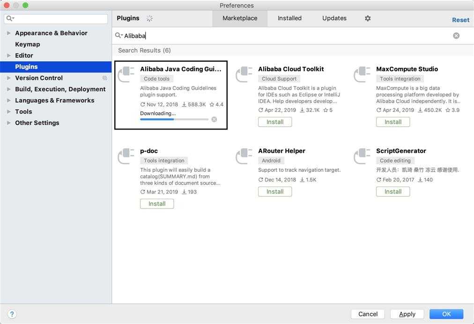
Task: Expand the Tools settings node
Action: (x=9, y=112)
